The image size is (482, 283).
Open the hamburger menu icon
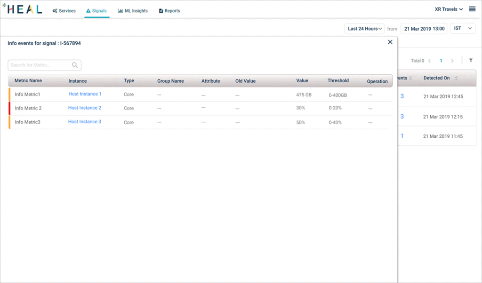point(472,9)
